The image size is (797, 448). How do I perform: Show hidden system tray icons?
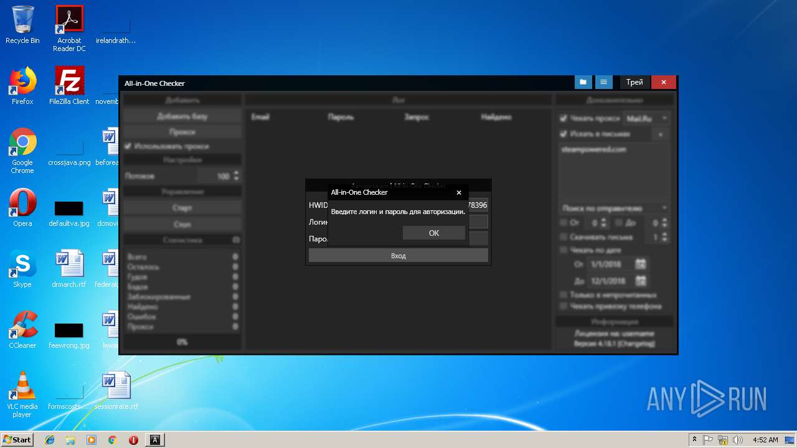[x=694, y=439]
